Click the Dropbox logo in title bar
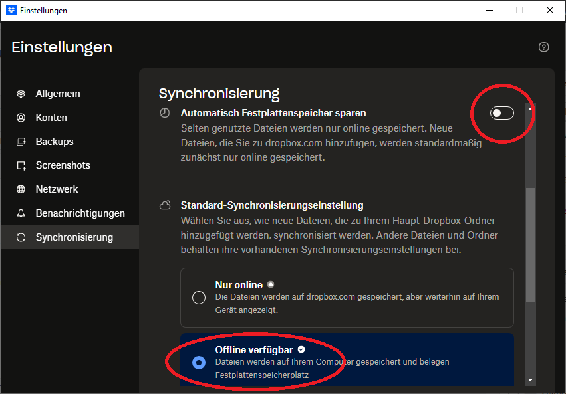 pyautogui.click(x=11, y=10)
